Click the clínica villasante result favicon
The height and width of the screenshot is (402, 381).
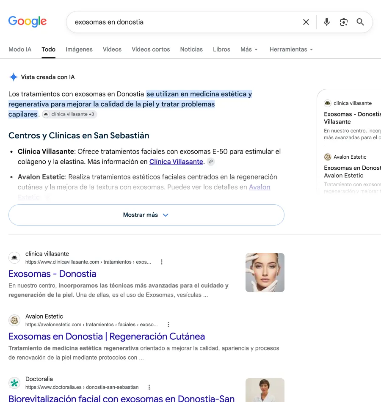coord(14,258)
